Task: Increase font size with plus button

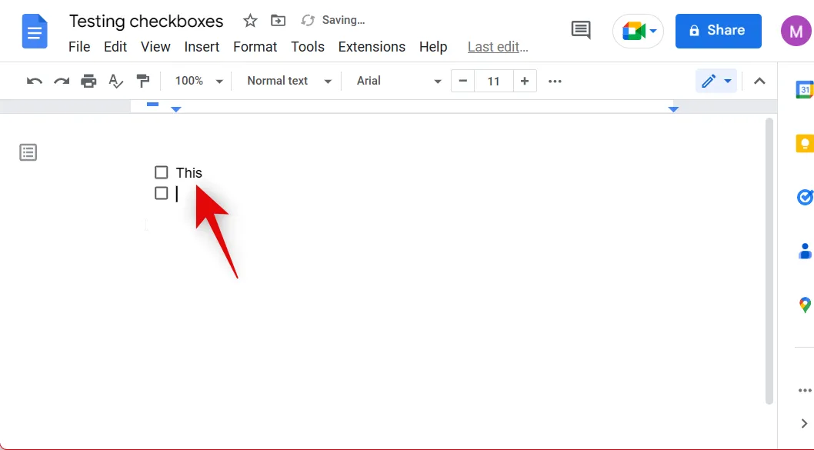Action: tap(525, 81)
